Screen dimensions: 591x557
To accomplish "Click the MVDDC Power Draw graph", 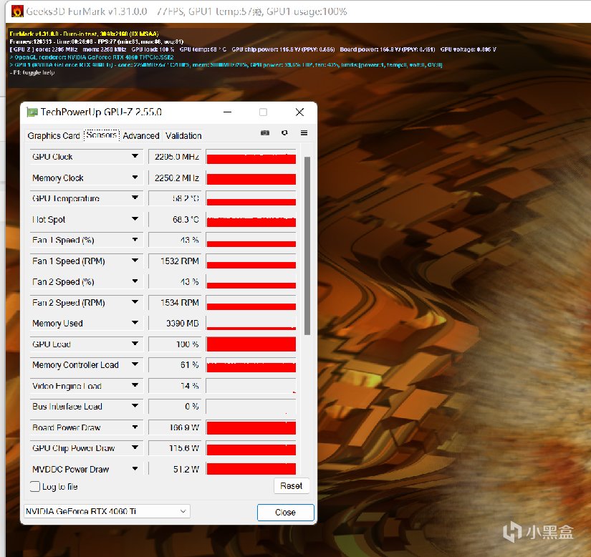I will point(251,469).
